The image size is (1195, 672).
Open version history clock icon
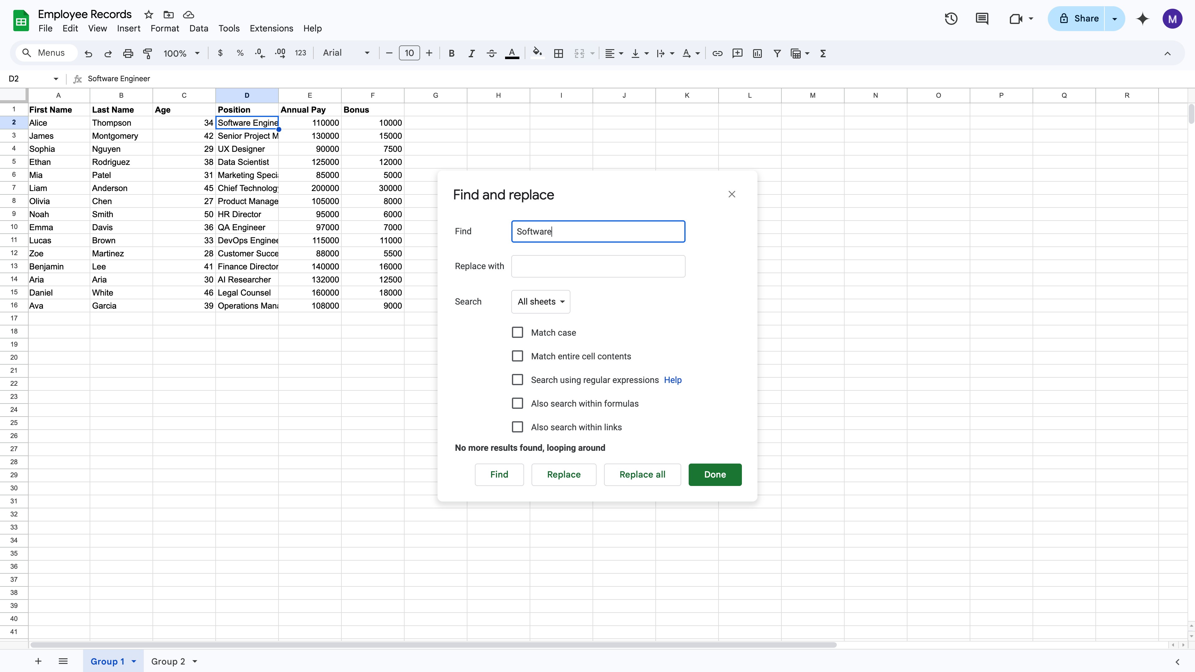click(951, 19)
